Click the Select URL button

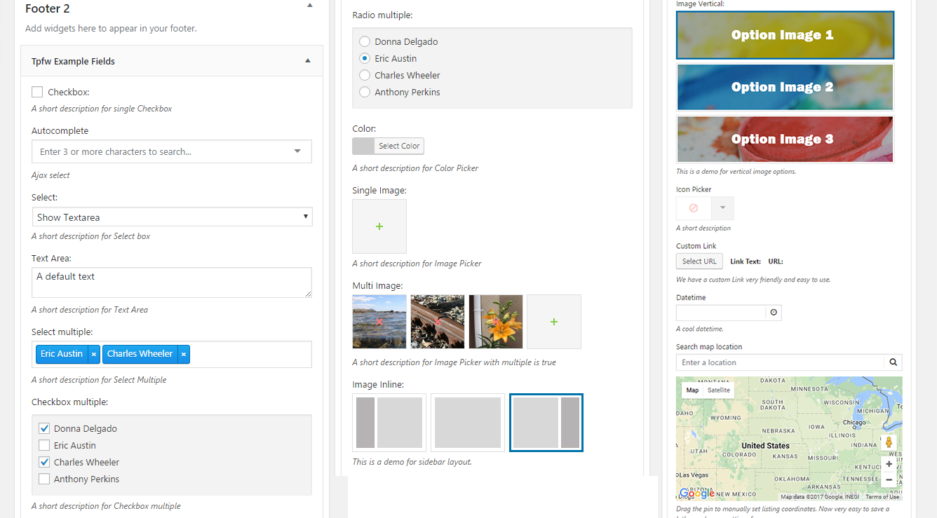click(x=699, y=261)
